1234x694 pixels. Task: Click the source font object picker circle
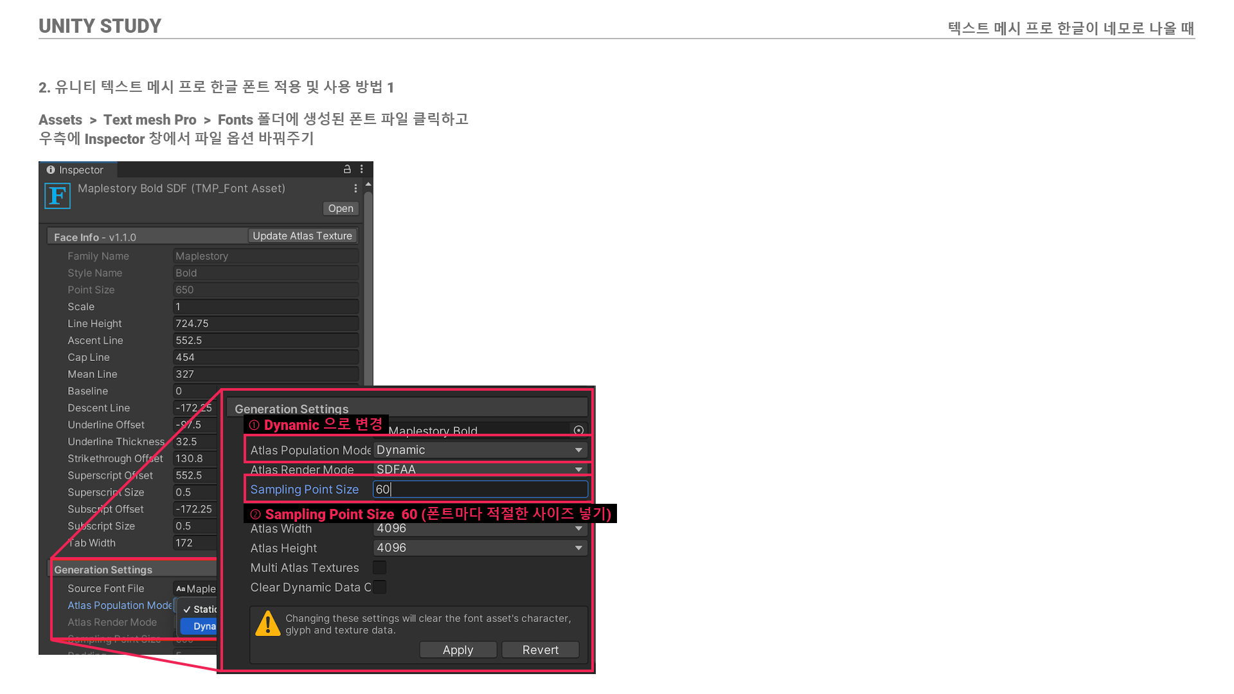coord(578,430)
